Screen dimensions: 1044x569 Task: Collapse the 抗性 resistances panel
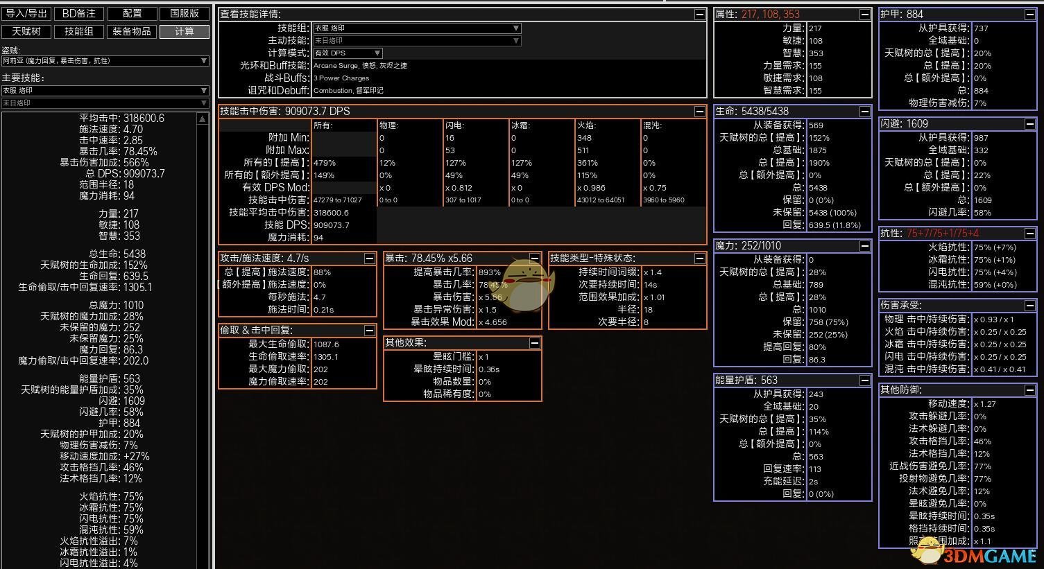(1029, 233)
